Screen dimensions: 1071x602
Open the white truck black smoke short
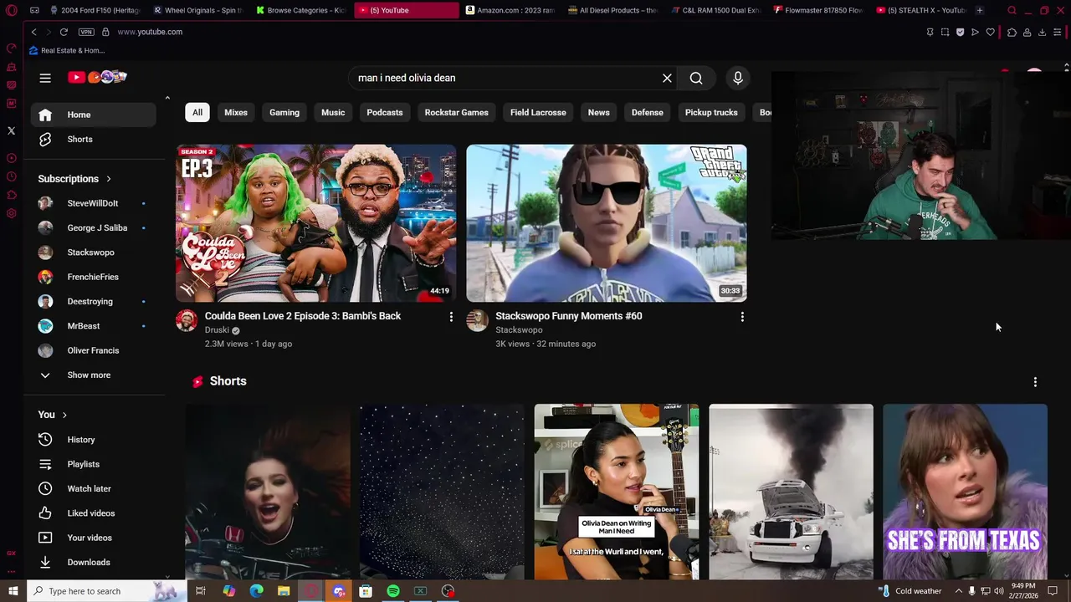[x=791, y=492]
